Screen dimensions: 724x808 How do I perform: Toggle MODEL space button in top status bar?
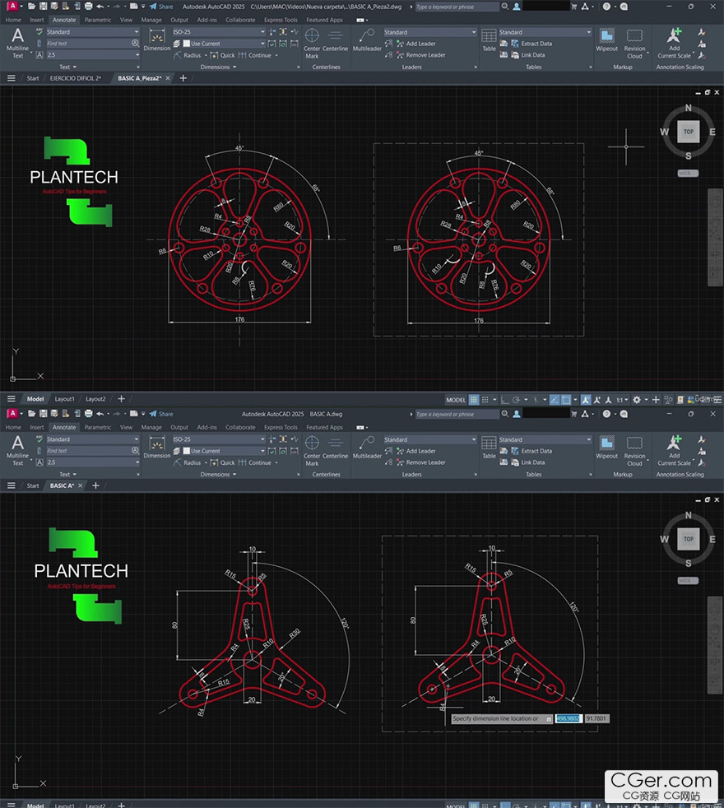(x=456, y=399)
